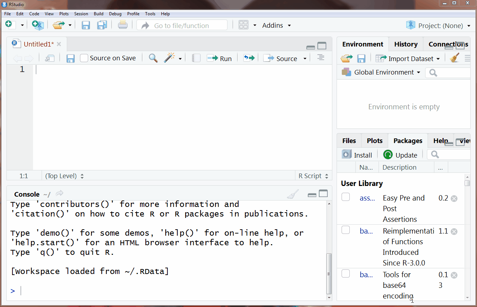Click the Go to file/function field
The width and height of the screenshot is (477, 307).
click(182, 25)
